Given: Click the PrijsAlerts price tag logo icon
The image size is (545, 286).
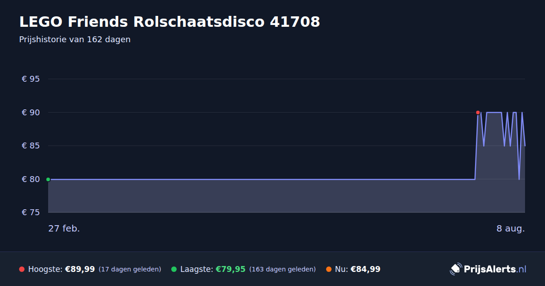Looking at the screenshot, I should click(456, 269).
